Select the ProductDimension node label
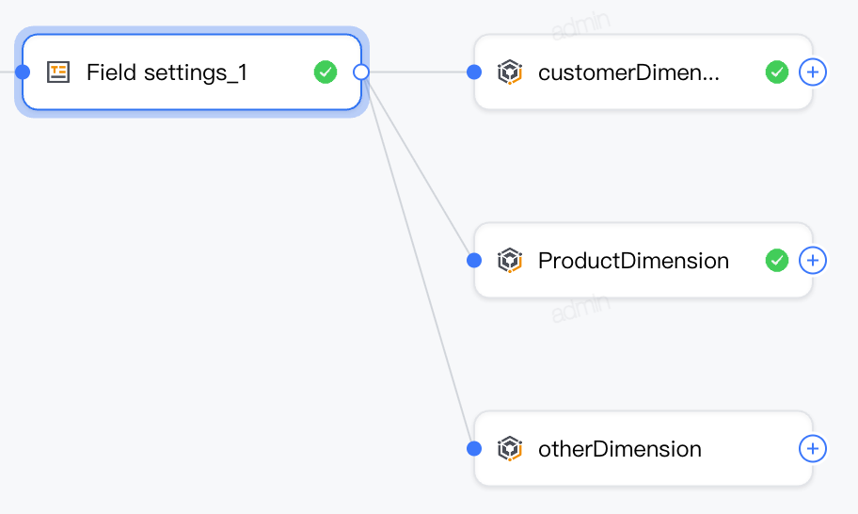The width and height of the screenshot is (858, 514). (x=633, y=261)
